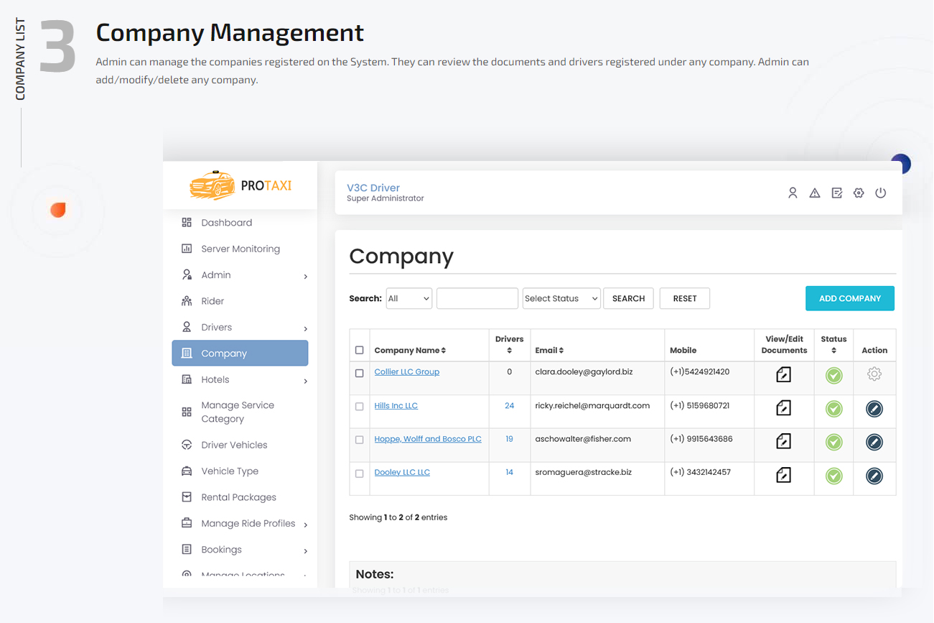
Task: Click the ProTaxi logo
Action: (240, 185)
